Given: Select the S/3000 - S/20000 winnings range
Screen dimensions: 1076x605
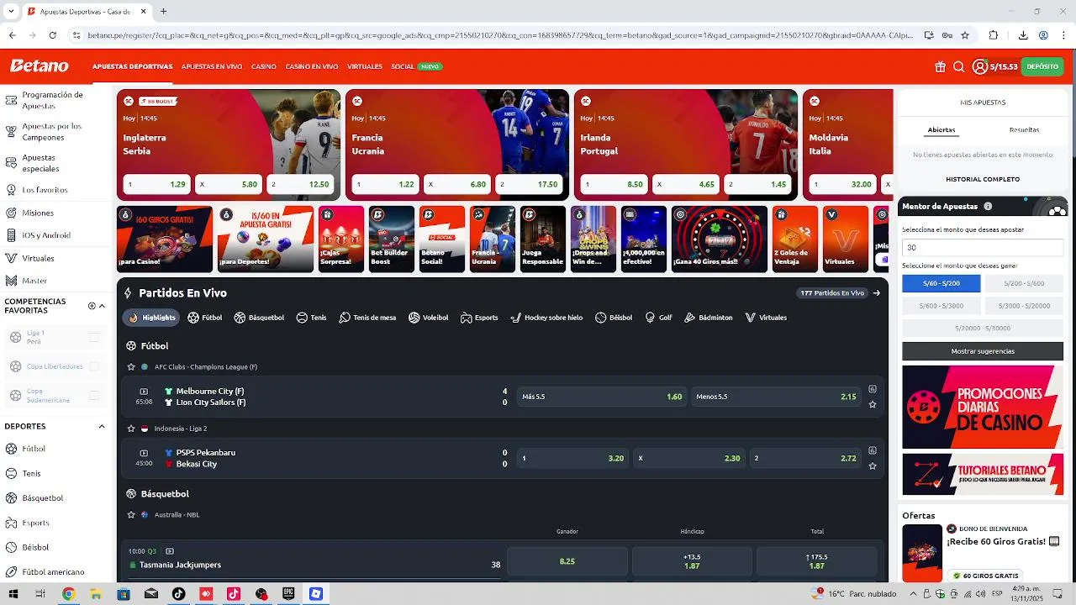Looking at the screenshot, I should coord(1024,306).
